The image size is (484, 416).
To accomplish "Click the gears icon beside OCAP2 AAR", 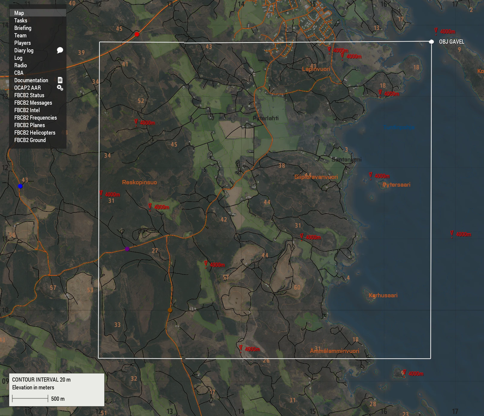I will pyautogui.click(x=60, y=88).
